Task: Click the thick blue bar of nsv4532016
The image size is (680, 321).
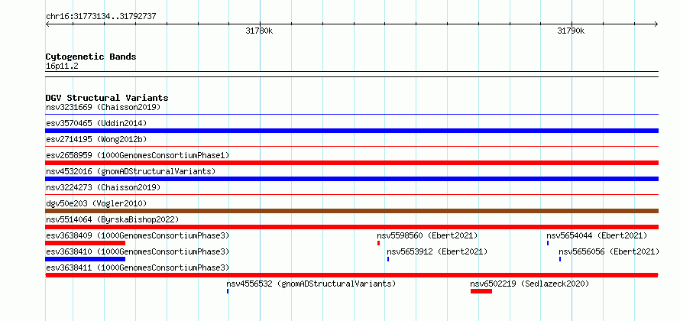Action: [x=351, y=179]
